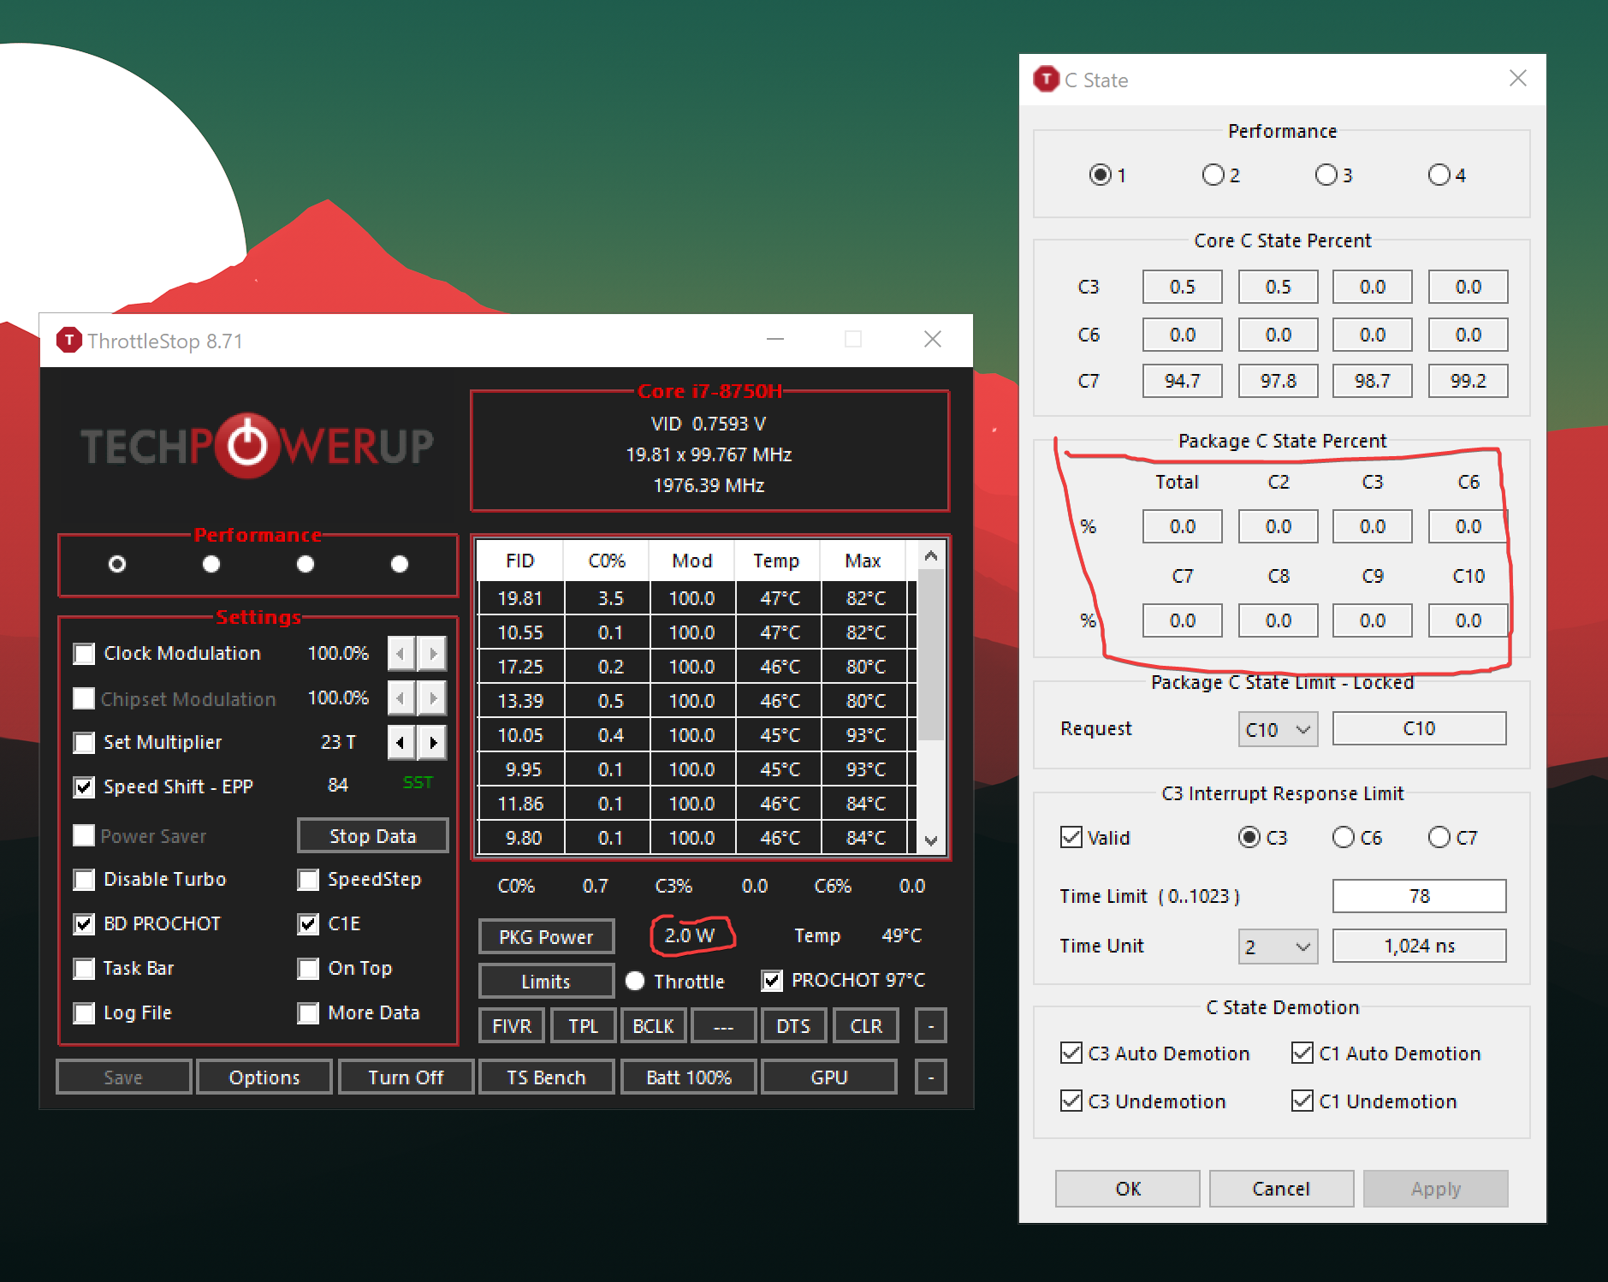This screenshot has width=1608, height=1282.
Task: Toggle Speed Shift - EPP checkbox
Action: [84, 787]
